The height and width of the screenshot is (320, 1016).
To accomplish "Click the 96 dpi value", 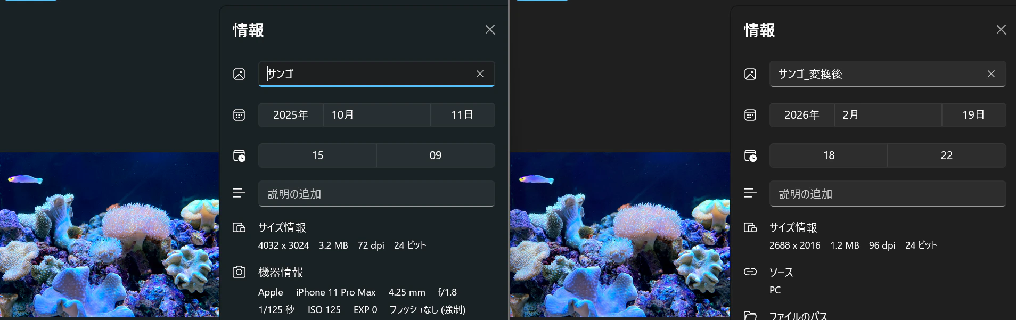I will tap(882, 245).
